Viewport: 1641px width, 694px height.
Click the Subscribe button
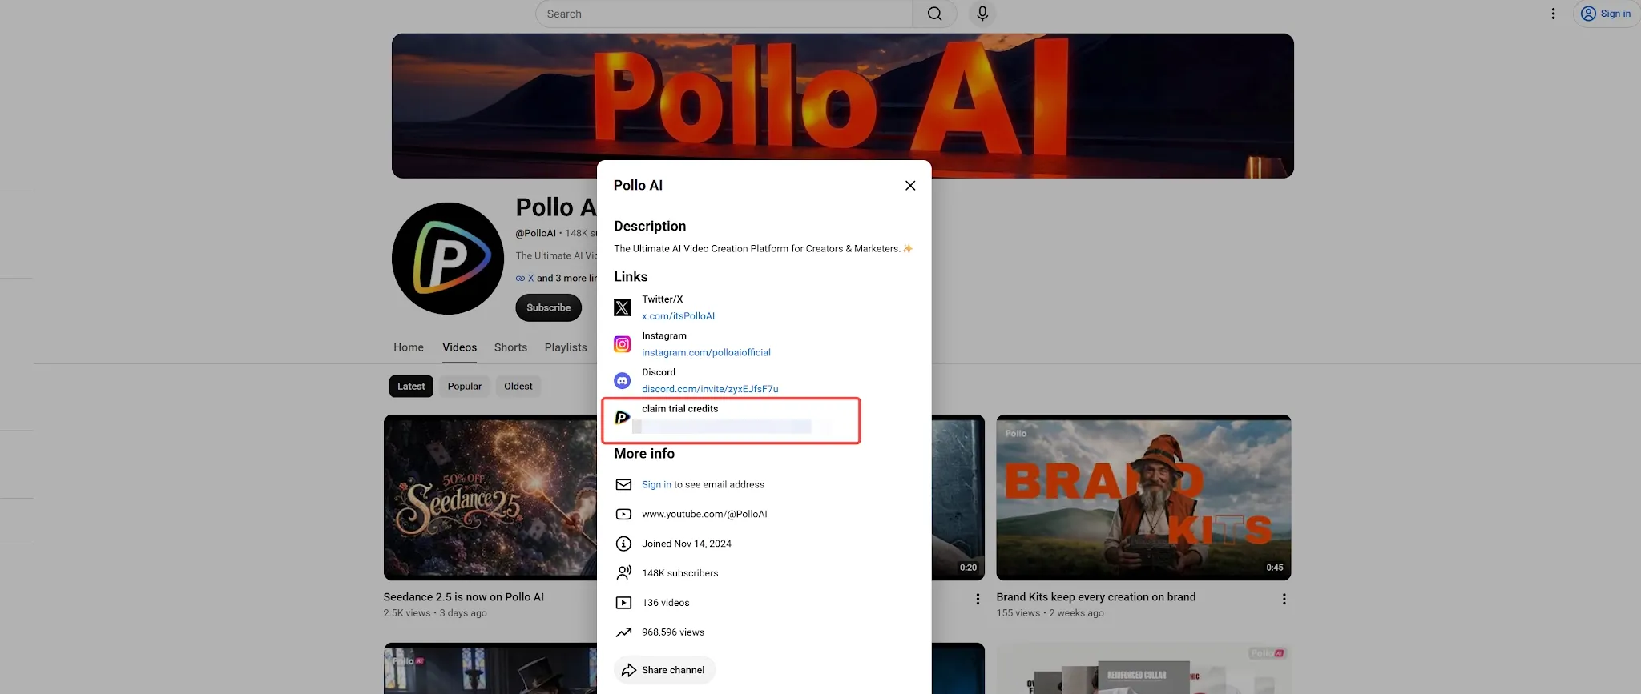(x=548, y=307)
